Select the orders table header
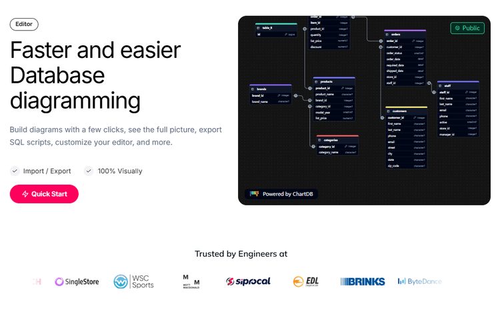This screenshot has height=322, width=500. [x=405, y=33]
